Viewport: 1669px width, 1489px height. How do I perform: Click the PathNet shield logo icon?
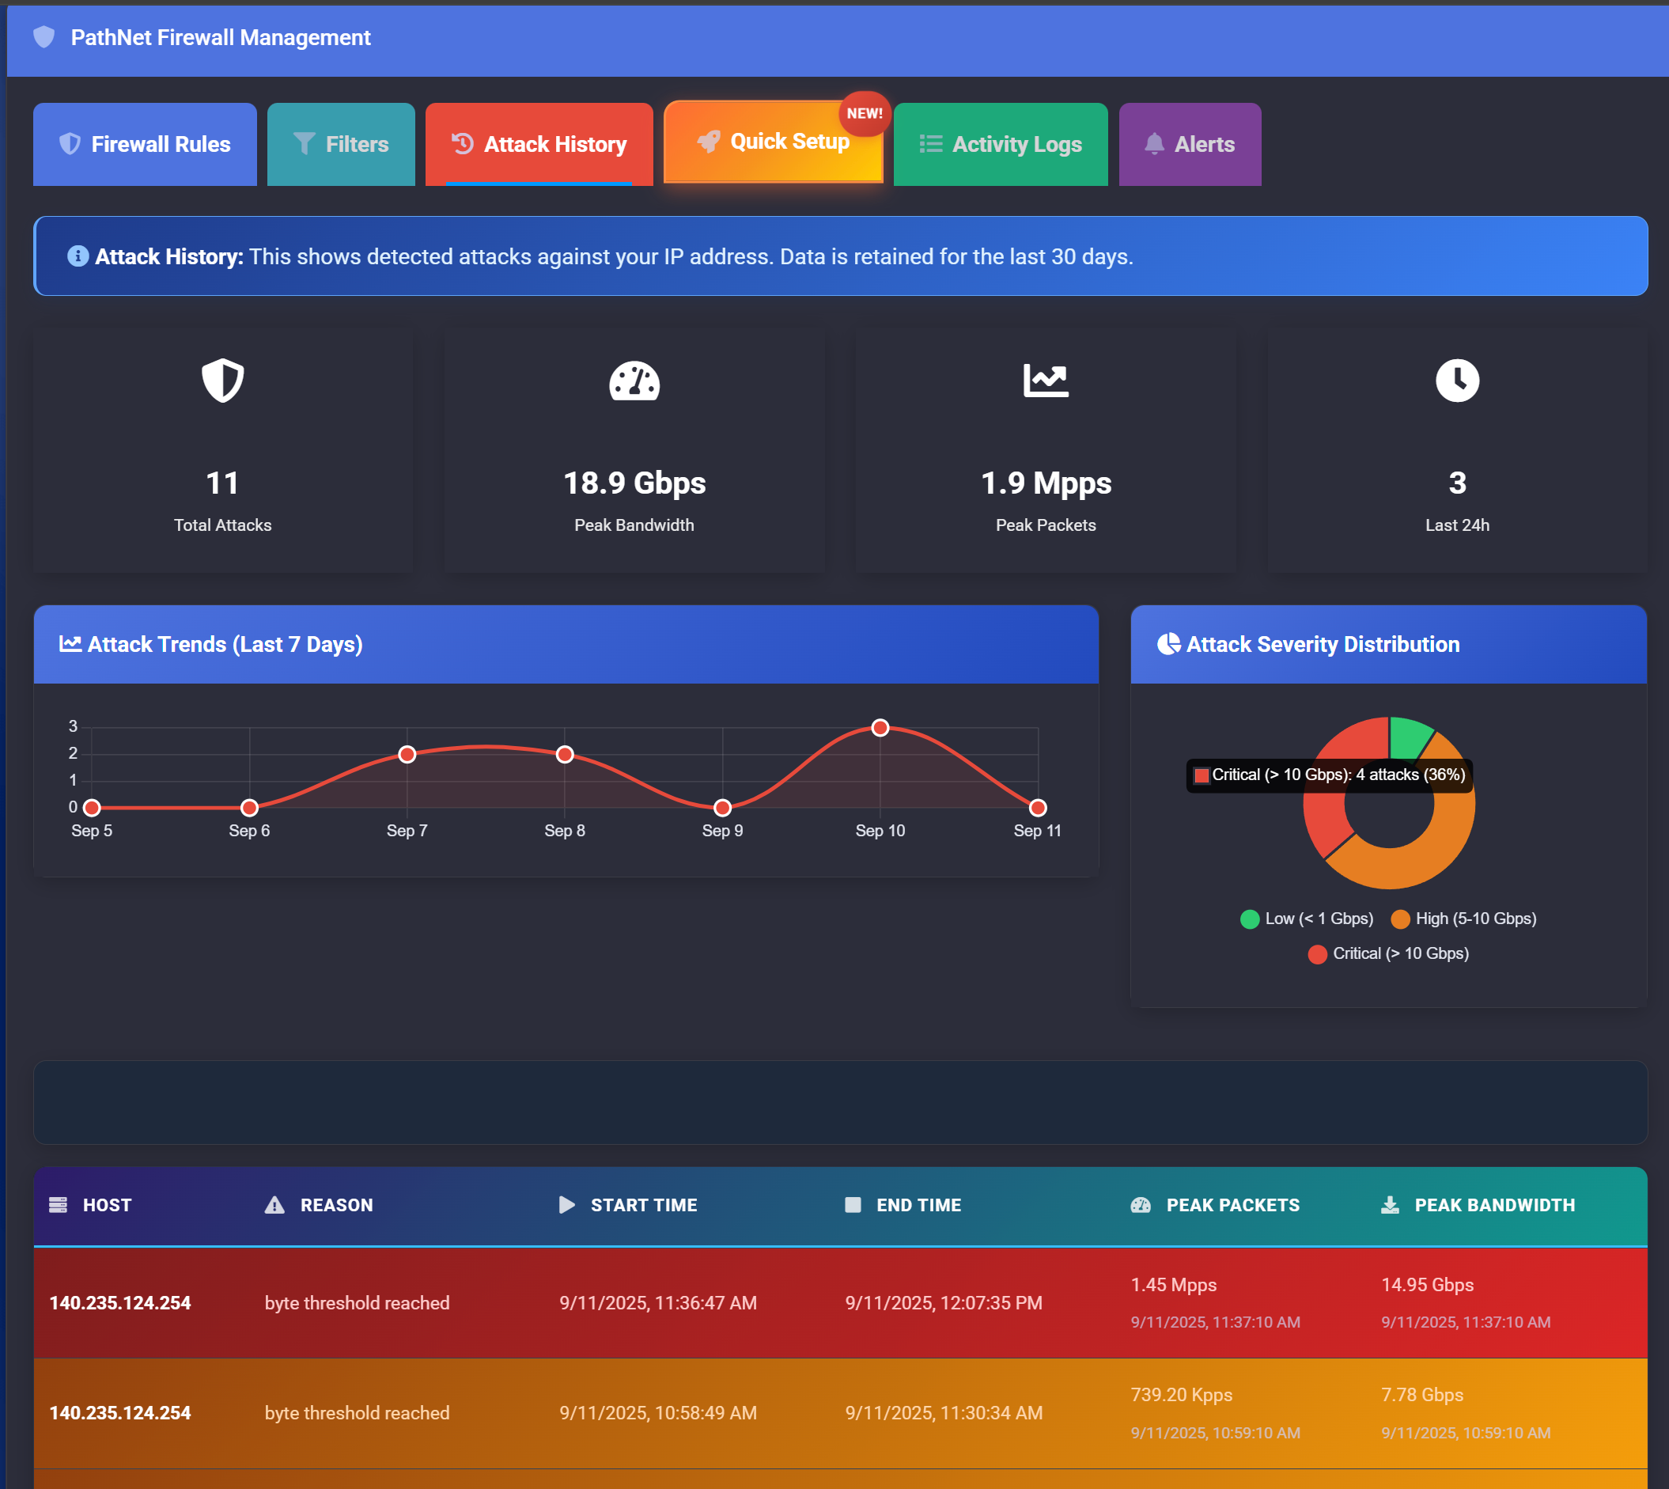click(44, 37)
